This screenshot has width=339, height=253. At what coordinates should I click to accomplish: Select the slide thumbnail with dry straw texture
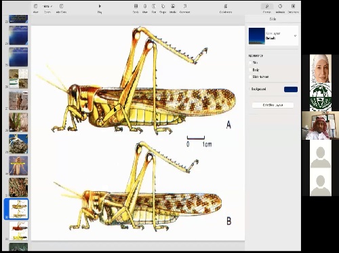(x=18, y=187)
